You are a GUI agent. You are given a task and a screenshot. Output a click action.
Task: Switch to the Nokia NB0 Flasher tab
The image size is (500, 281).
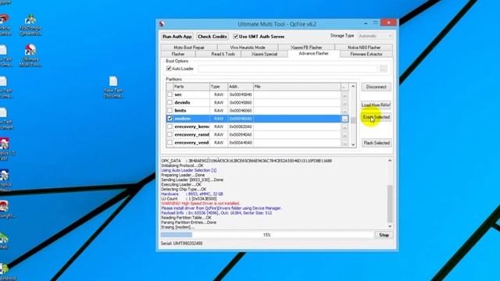tap(364, 48)
